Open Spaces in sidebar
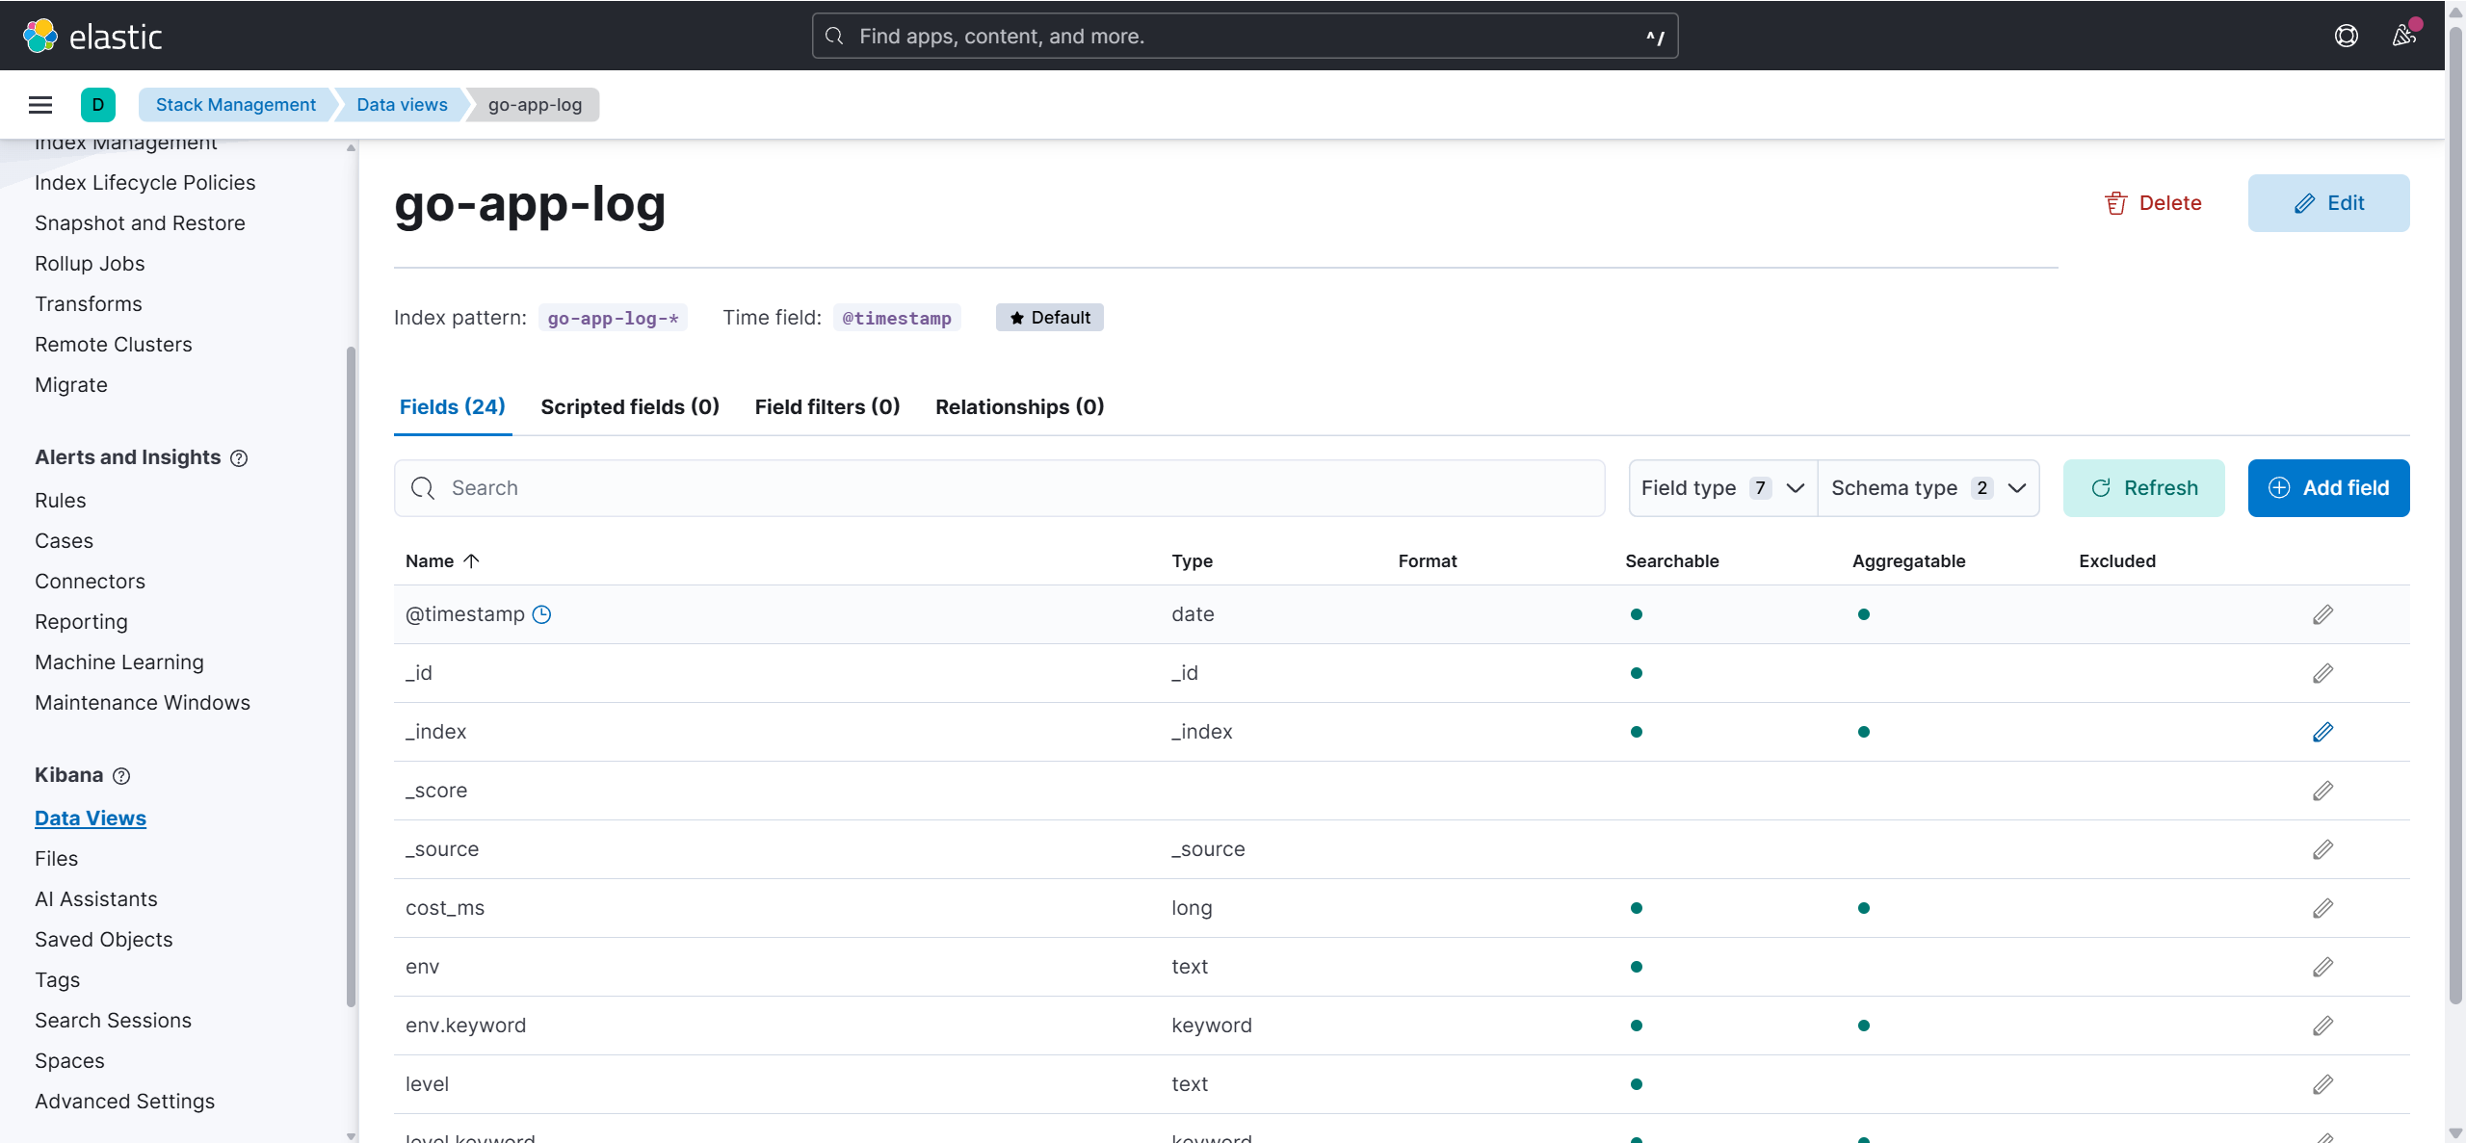2466x1143 pixels. tap(69, 1061)
